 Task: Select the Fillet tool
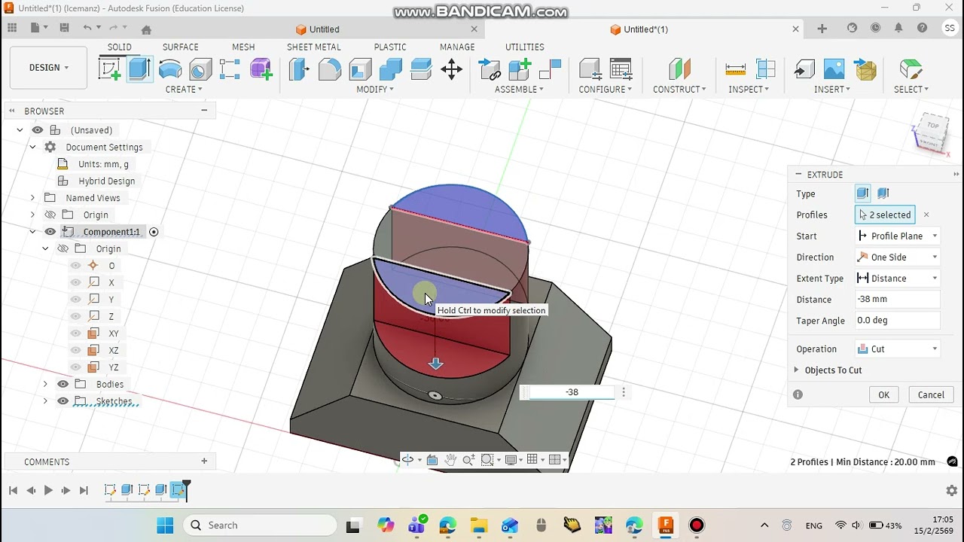pyautogui.click(x=330, y=69)
